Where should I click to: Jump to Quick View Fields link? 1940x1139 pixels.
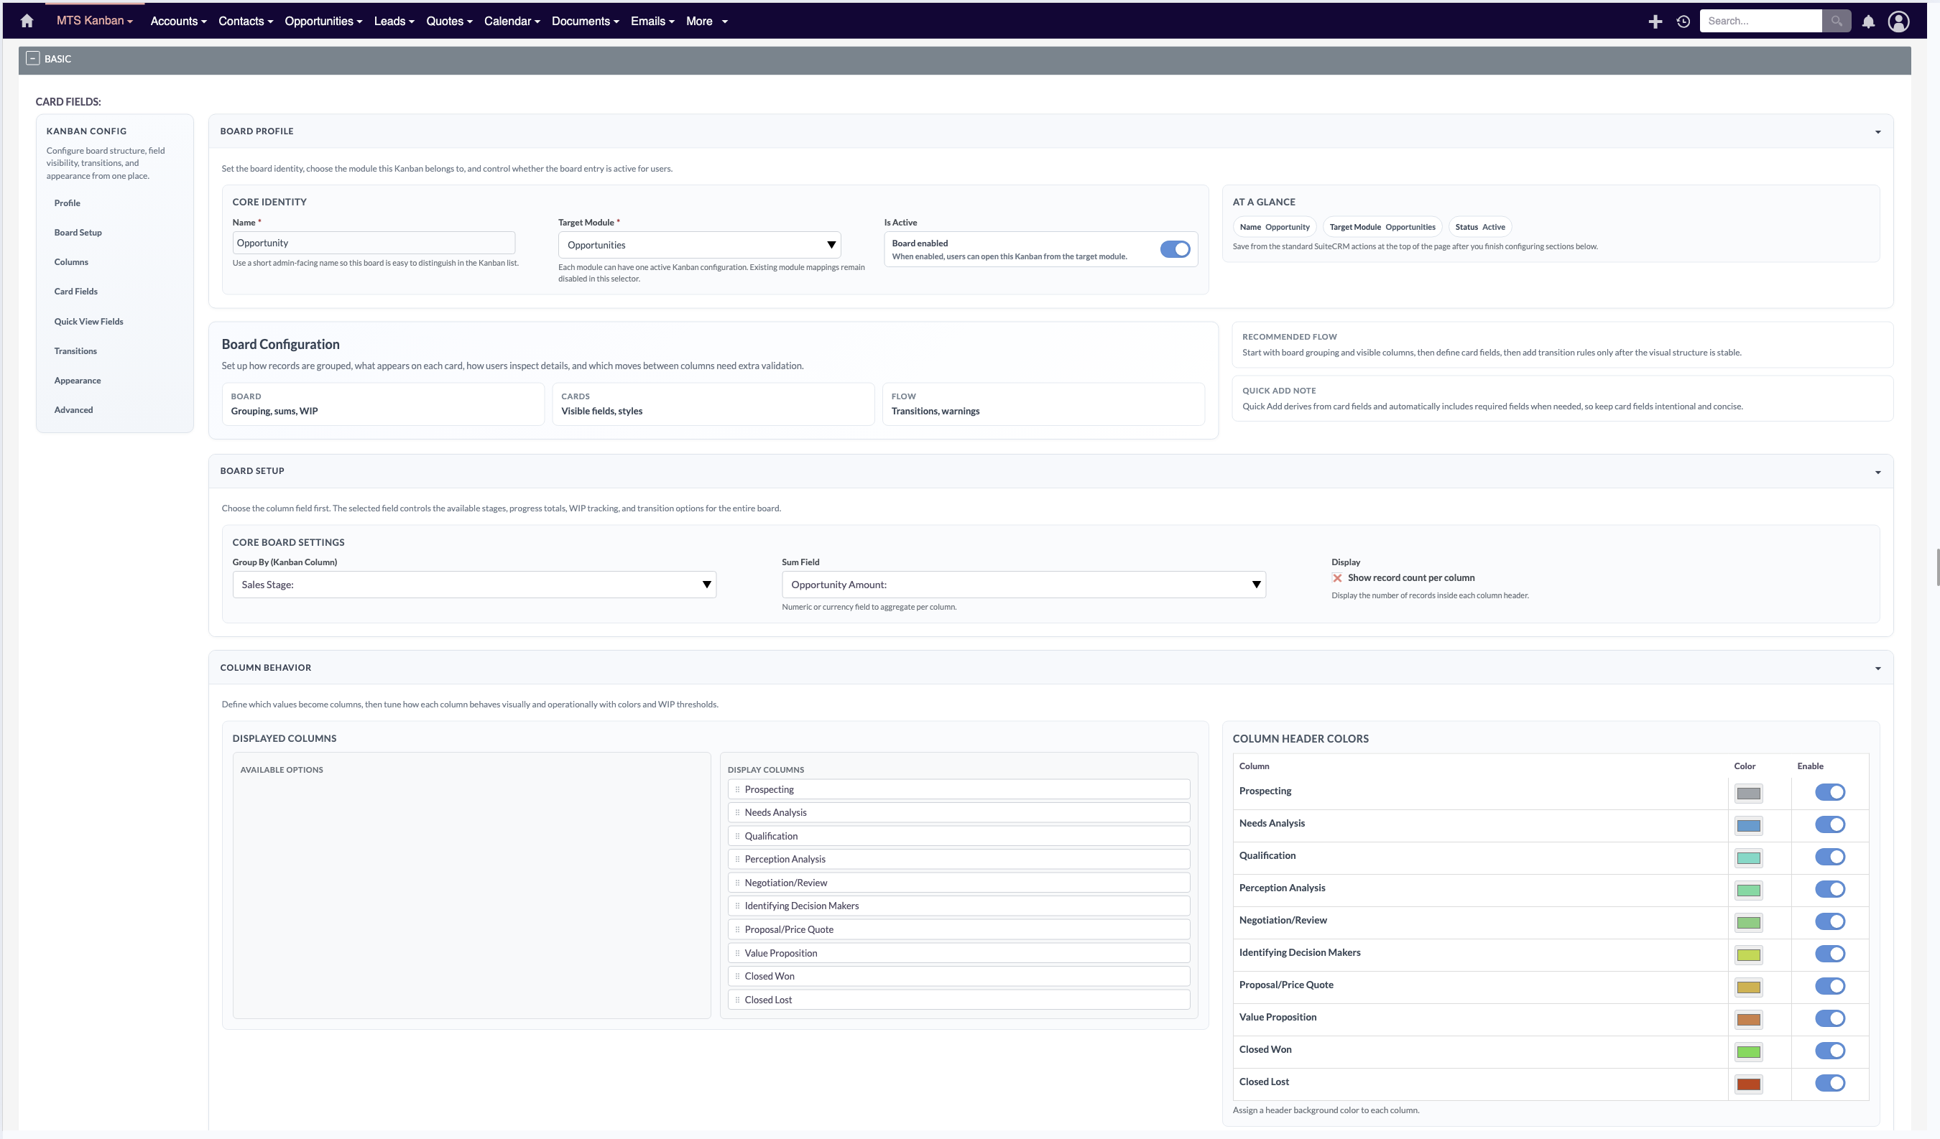[x=88, y=322]
